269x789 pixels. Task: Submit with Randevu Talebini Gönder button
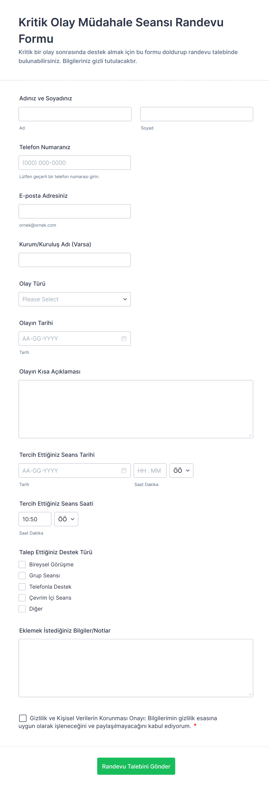point(136,766)
